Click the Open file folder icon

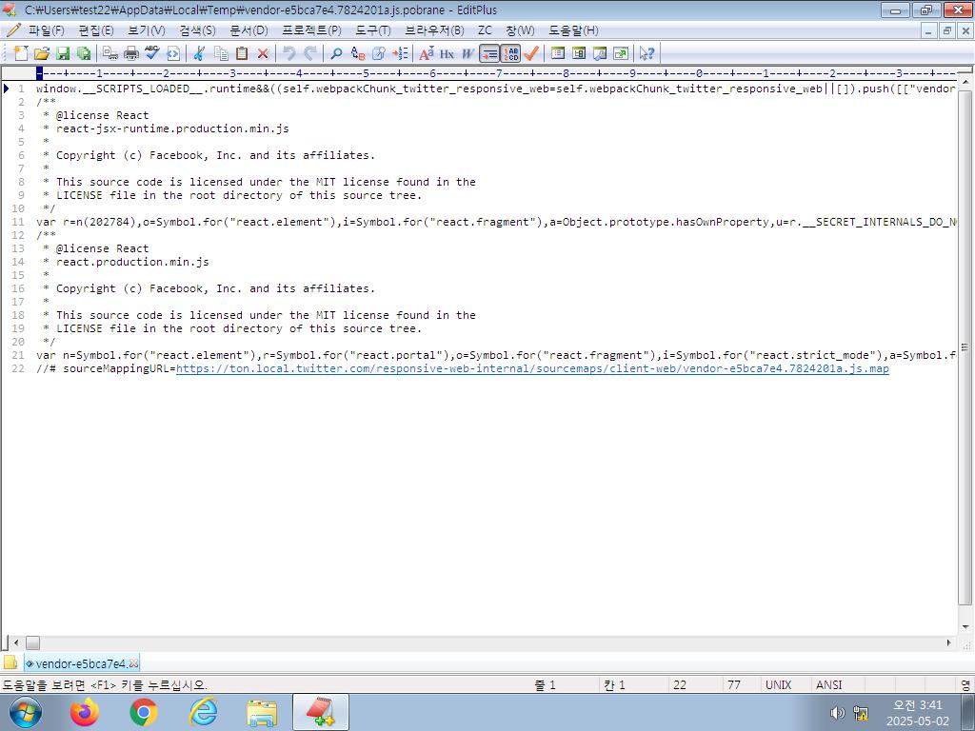coord(42,53)
